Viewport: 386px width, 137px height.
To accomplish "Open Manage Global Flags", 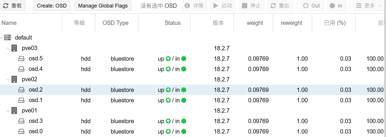I will point(103,6).
